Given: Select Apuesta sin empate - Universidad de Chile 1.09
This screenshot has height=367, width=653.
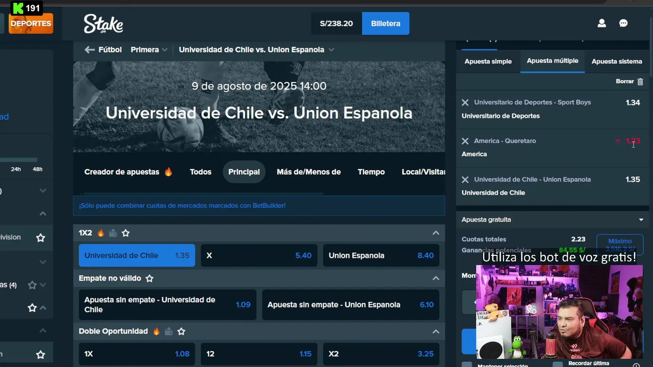Looking at the screenshot, I should [167, 305].
